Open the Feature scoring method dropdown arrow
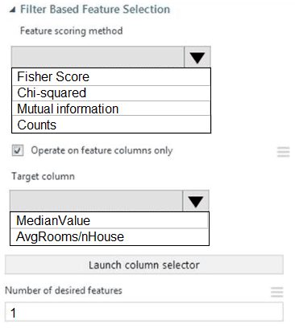 197,57
